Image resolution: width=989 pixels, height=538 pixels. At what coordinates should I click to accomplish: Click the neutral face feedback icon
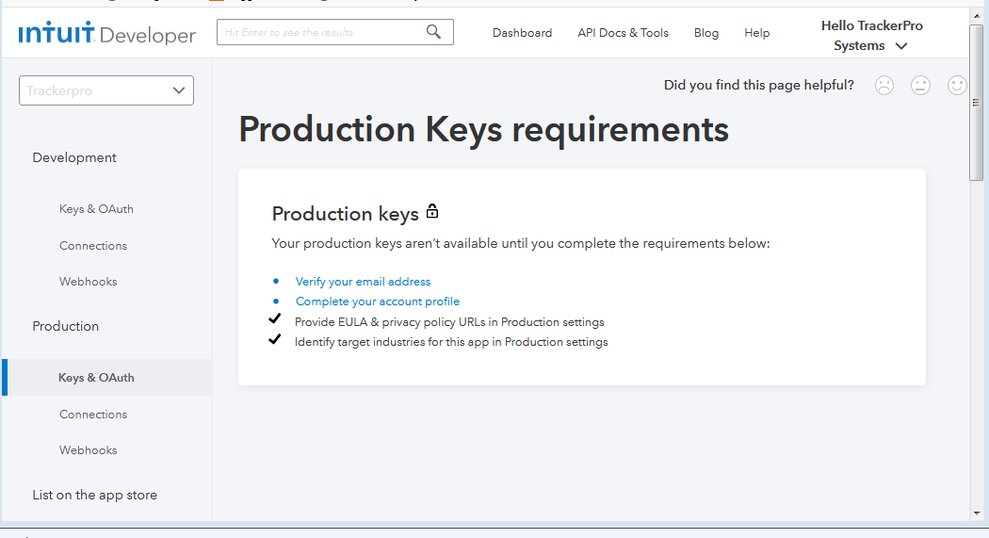pyautogui.click(x=920, y=85)
